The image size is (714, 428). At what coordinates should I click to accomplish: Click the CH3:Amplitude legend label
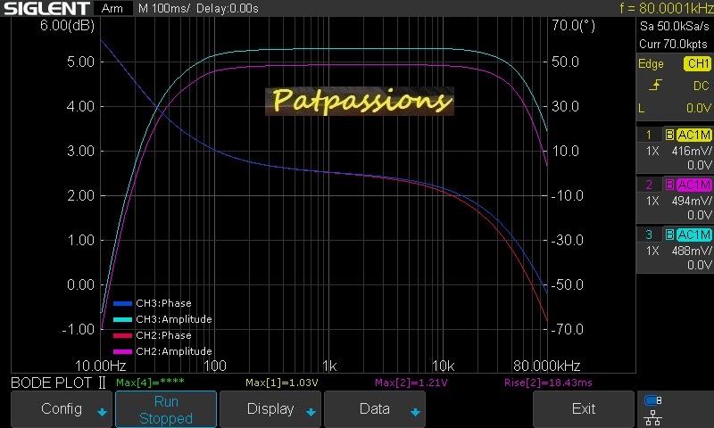tap(174, 319)
